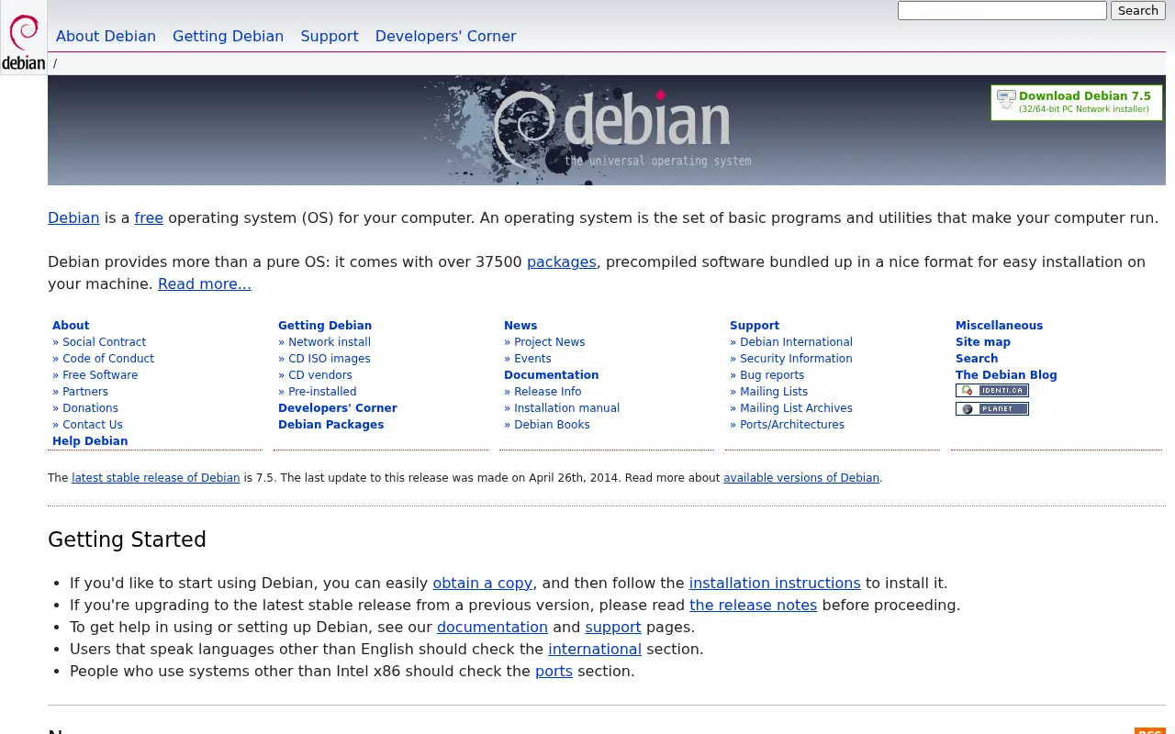This screenshot has width=1175, height=734.
Task: Open the Project News link
Action: click(549, 342)
